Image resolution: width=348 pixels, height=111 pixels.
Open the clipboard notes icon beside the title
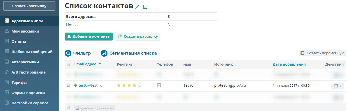pyautogui.click(x=145, y=6)
